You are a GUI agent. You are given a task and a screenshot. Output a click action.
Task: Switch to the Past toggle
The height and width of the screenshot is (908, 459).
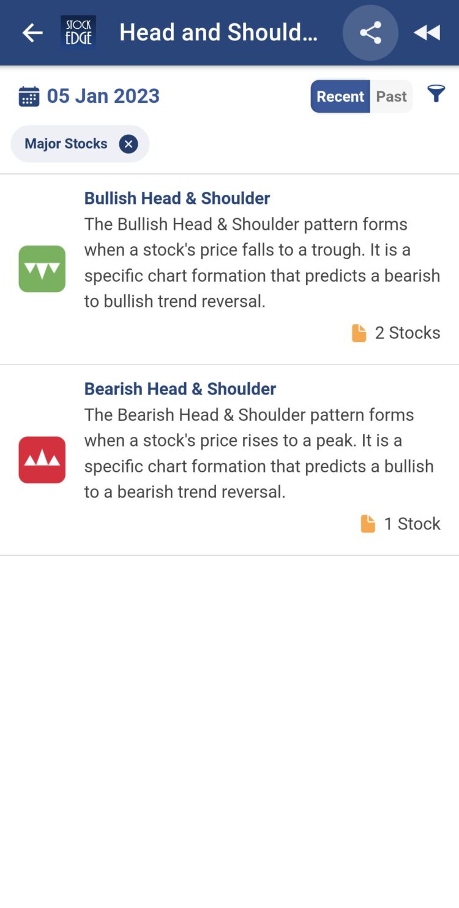(391, 97)
